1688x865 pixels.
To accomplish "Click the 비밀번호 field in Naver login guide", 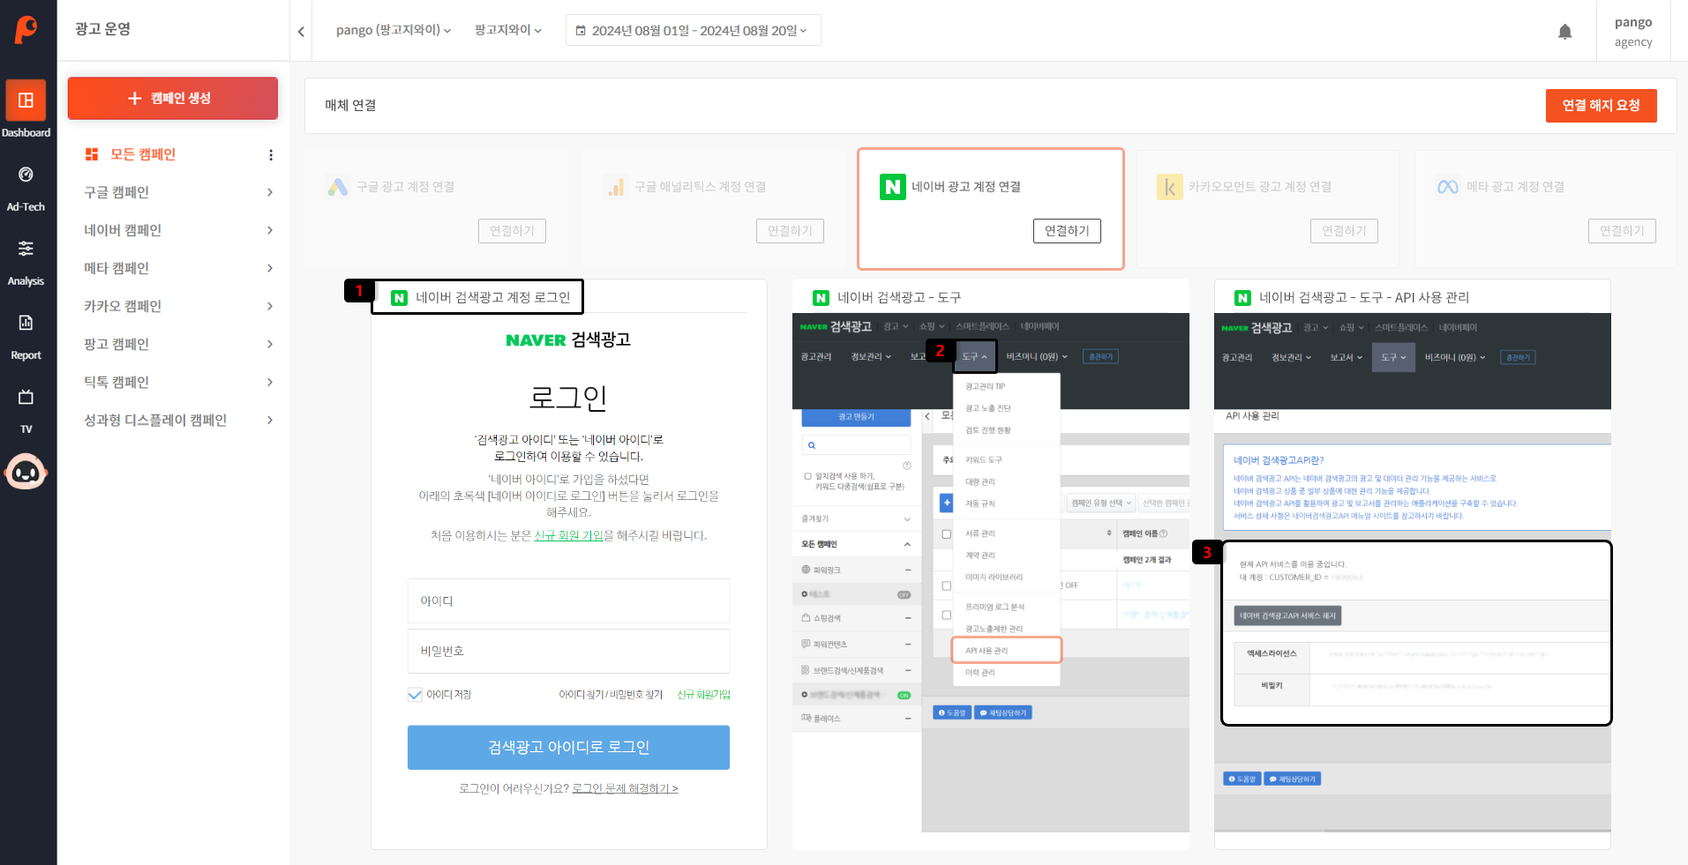I will [x=568, y=652].
